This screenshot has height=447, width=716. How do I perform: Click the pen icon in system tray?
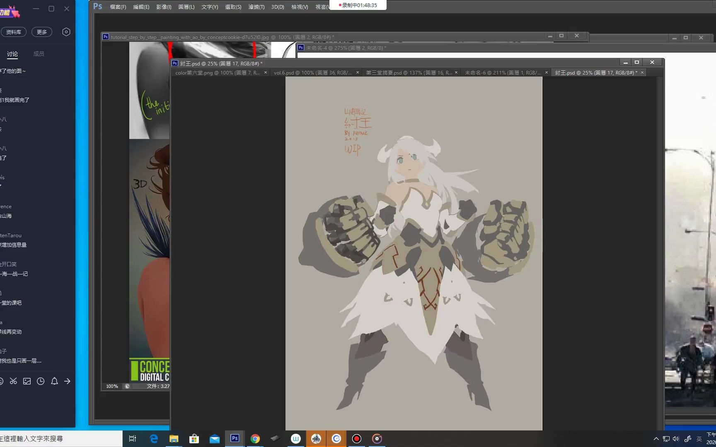click(x=688, y=439)
